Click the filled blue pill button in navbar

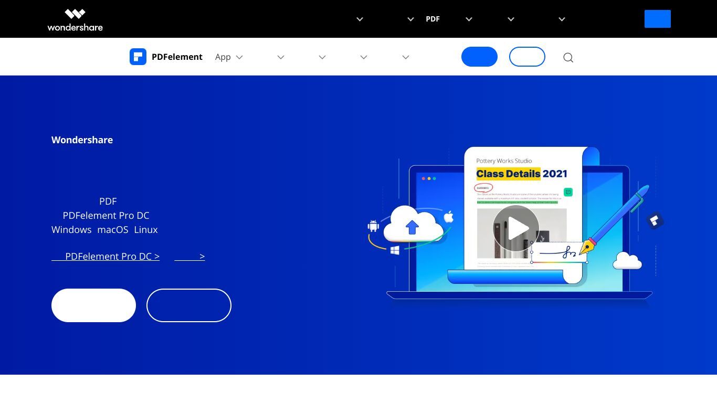coord(479,57)
